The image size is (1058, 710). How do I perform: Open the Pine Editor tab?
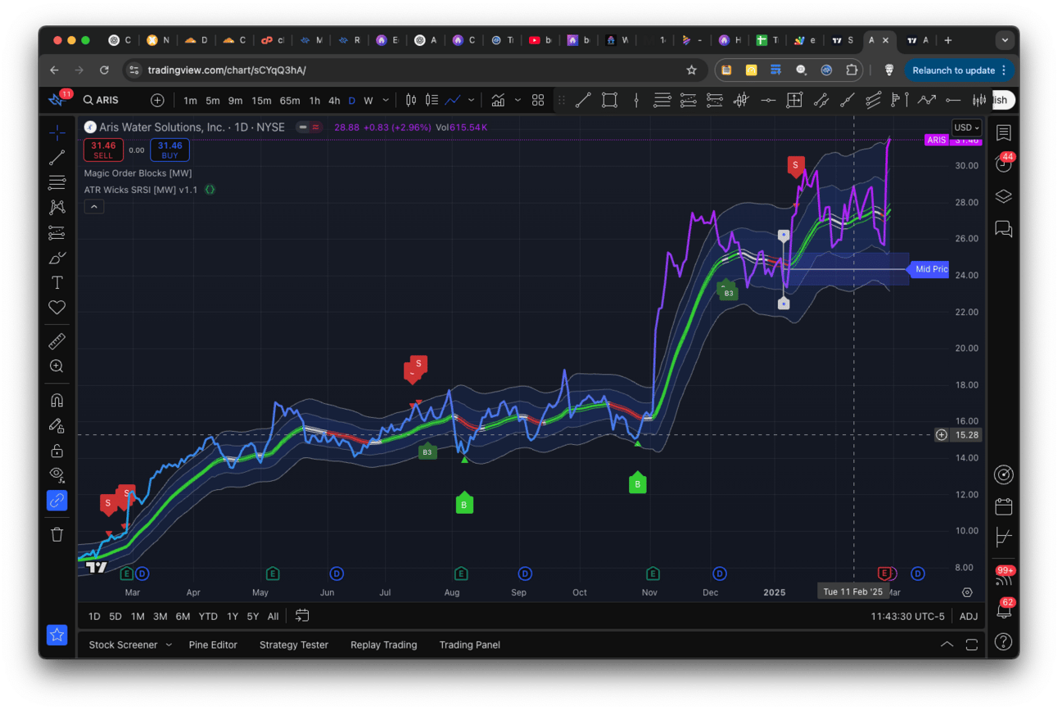click(x=213, y=645)
